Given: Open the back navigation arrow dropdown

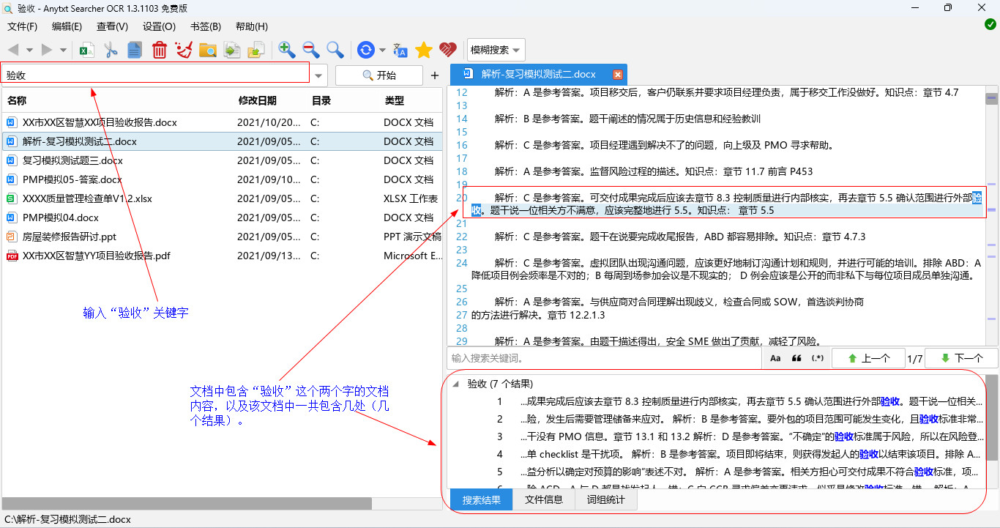Looking at the screenshot, I should (x=31, y=50).
